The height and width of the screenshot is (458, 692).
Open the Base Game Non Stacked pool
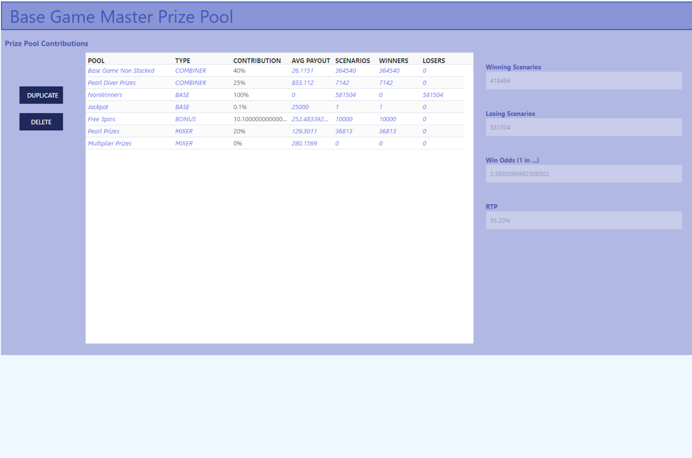tap(121, 70)
